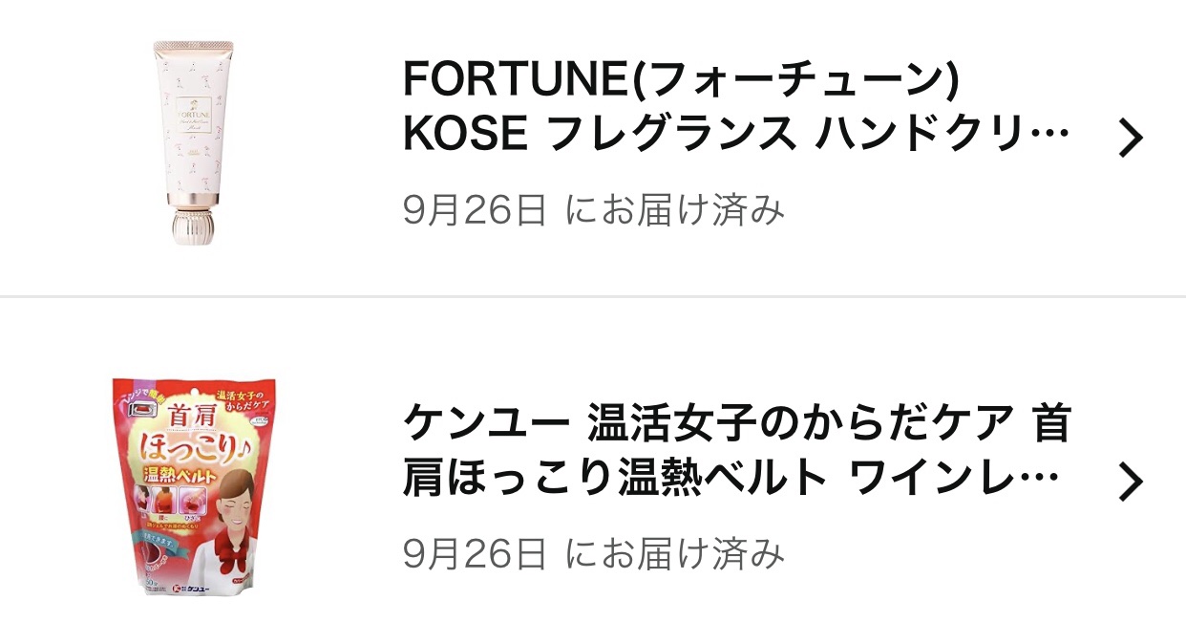This screenshot has width=1186, height=622.
Task: Click the gold top edge of hand cream tube
Action: pos(193,46)
